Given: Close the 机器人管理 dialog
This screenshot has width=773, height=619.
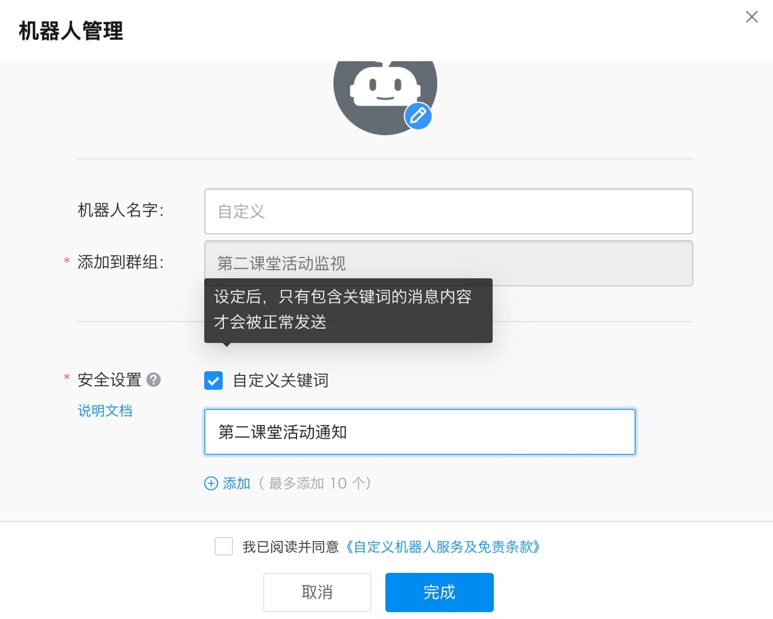Looking at the screenshot, I should pyautogui.click(x=751, y=17).
